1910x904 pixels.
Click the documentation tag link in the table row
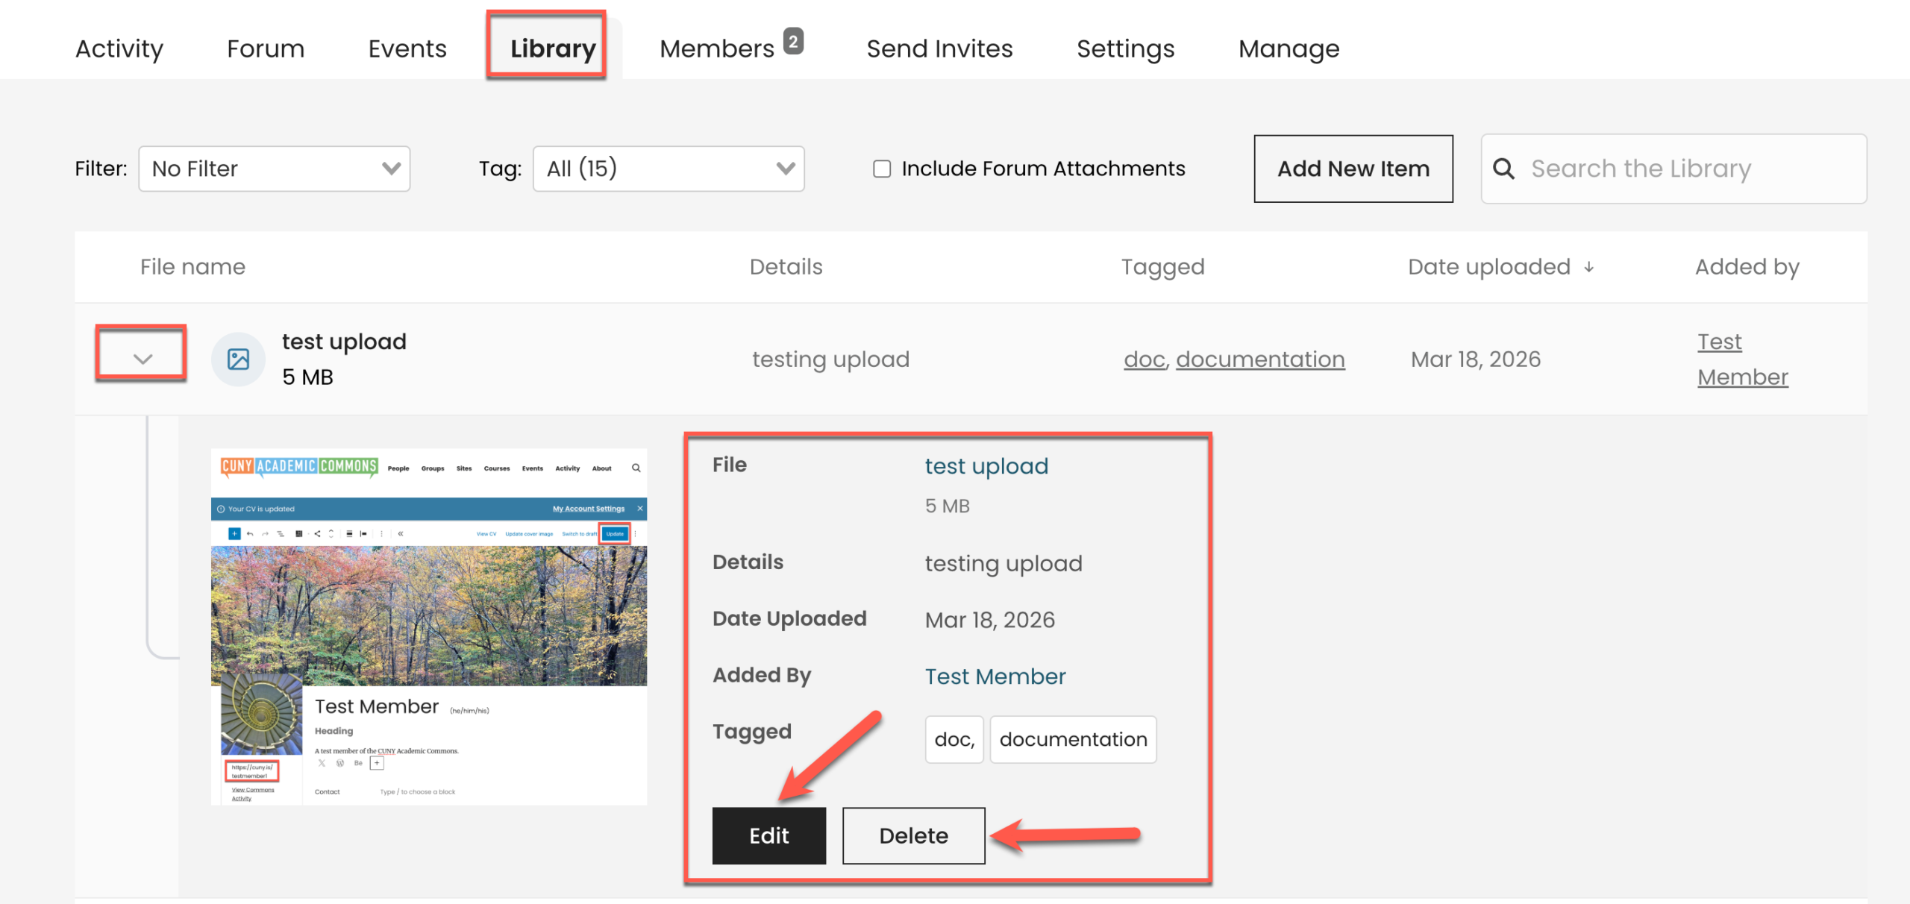pos(1261,359)
